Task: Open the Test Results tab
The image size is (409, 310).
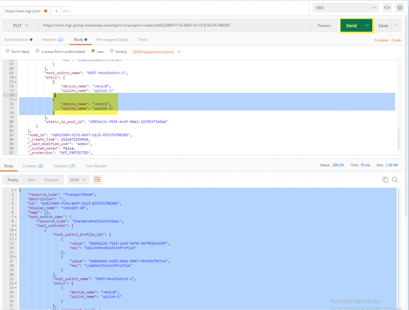Action: [96, 166]
